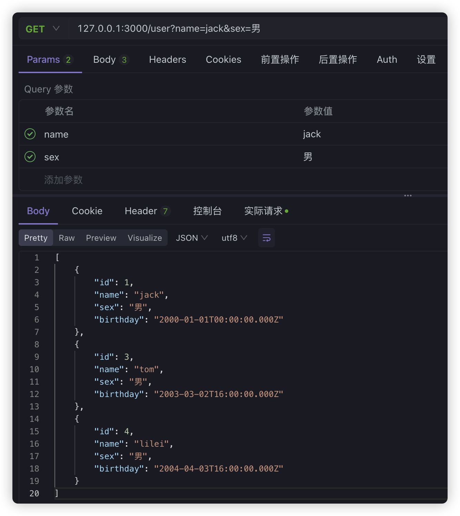
Task: Switch to the request Body tab
Action: (x=110, y=60)
